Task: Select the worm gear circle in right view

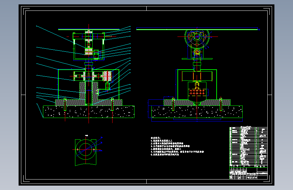Action: [x=197, y=38]
